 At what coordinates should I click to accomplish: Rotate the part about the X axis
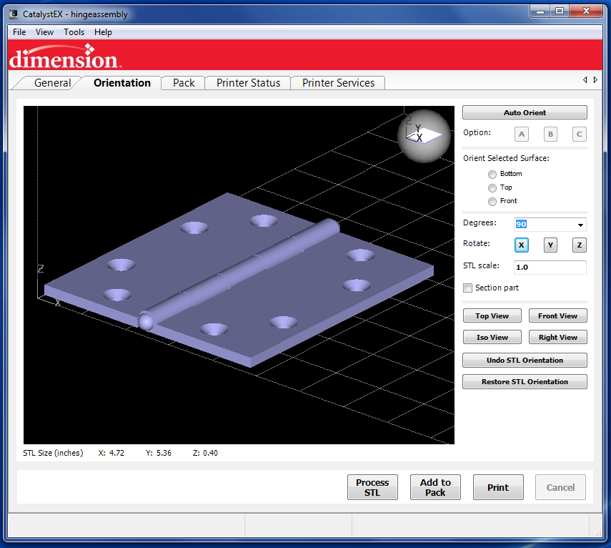click(x=522, y=245)
